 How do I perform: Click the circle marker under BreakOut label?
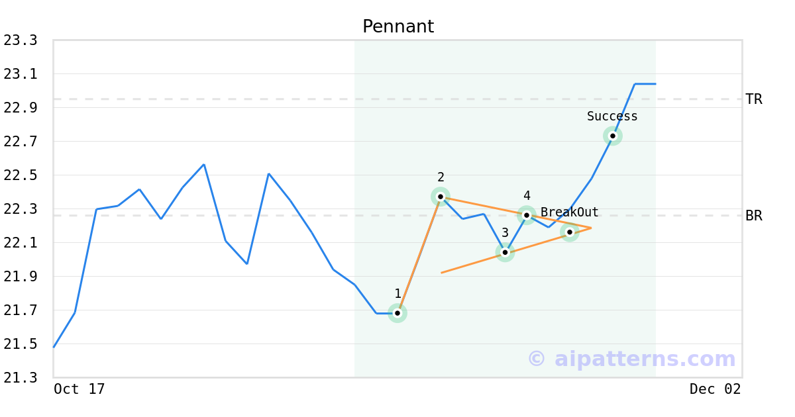point(570,232)
